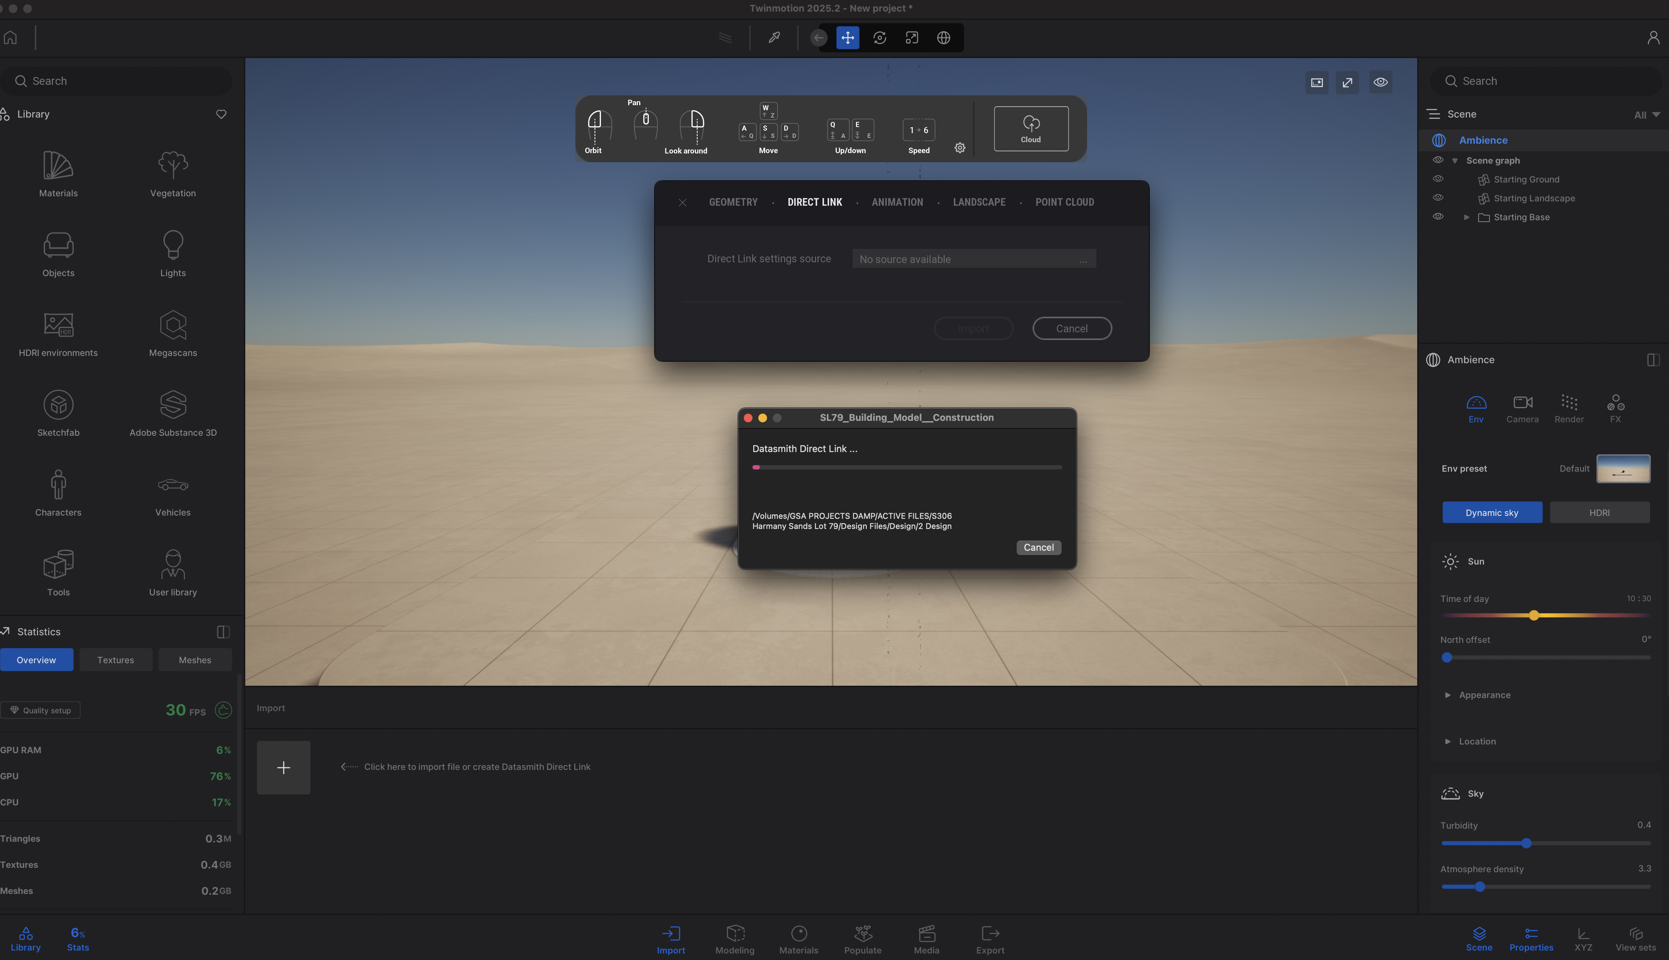Toggle visibility of Starting Landscape

(x=1438, y=198)
